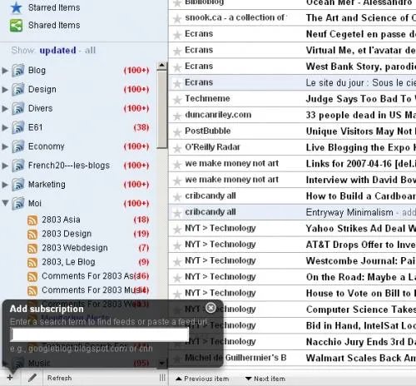This screenshot has height=386, width=416.
Task: Click the subscription list scrollbar thumb
Action: tap(162, 109)
